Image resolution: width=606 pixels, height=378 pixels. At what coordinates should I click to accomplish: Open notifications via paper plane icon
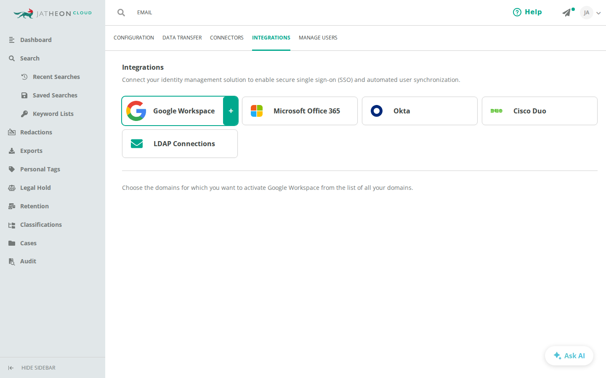point(567,13)
